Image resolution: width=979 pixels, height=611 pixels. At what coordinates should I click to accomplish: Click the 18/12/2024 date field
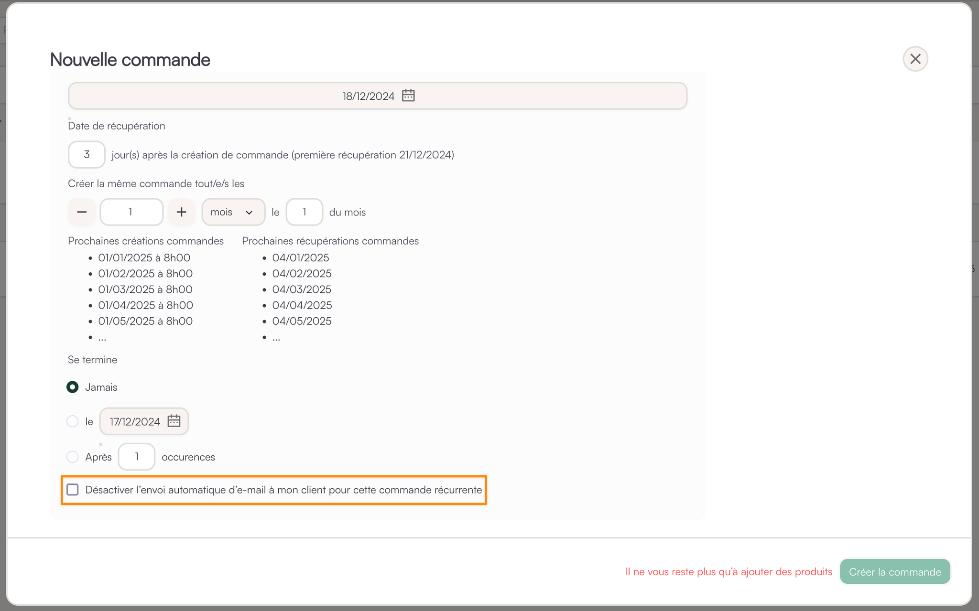pyautogui.click(x=368, y=96)
